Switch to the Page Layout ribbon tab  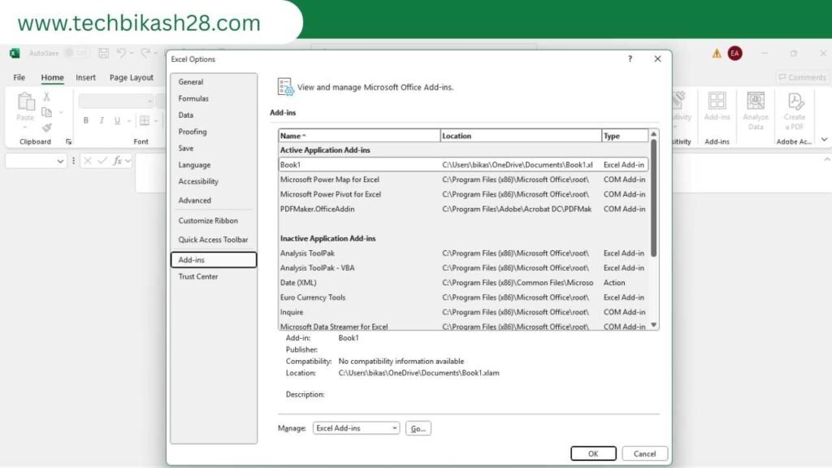pos(131,77)
